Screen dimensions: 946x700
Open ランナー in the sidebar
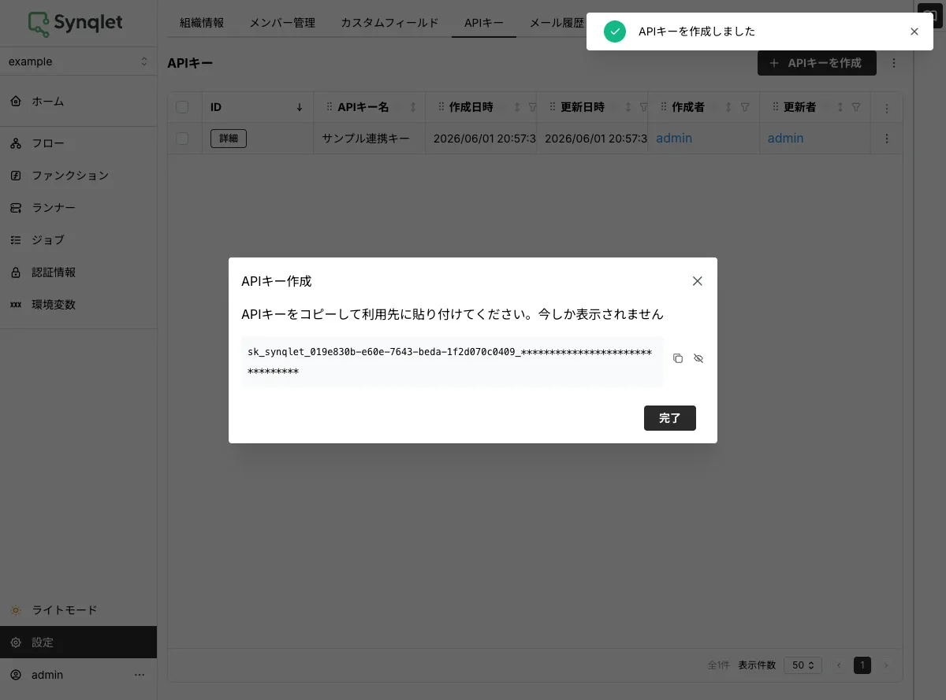pyautogui.click(x=78, y=208)
